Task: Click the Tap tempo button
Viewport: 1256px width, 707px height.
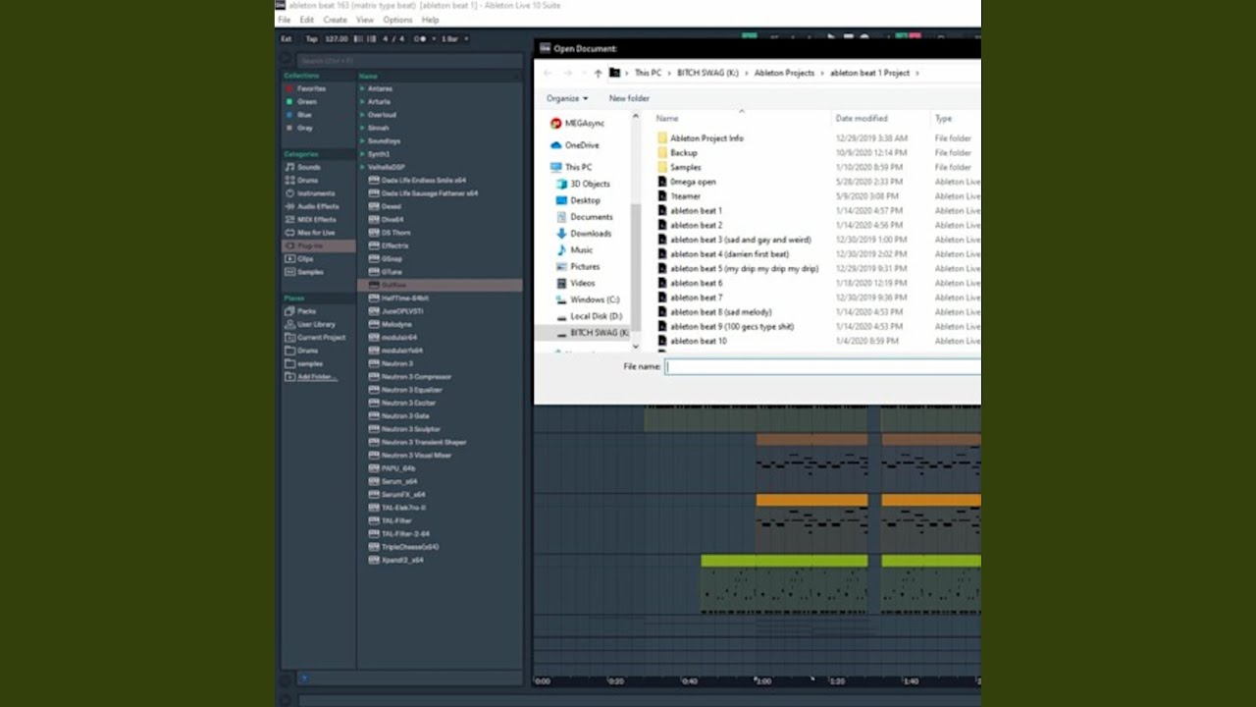Action: pos(311,39)
